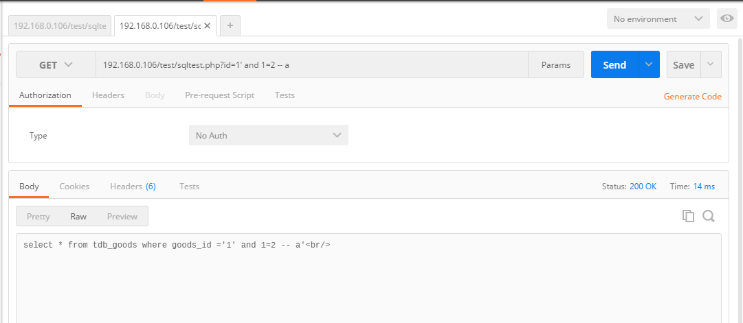Open the Pre-request Script tab
The image size is (743, 323).
coord(219,95)
